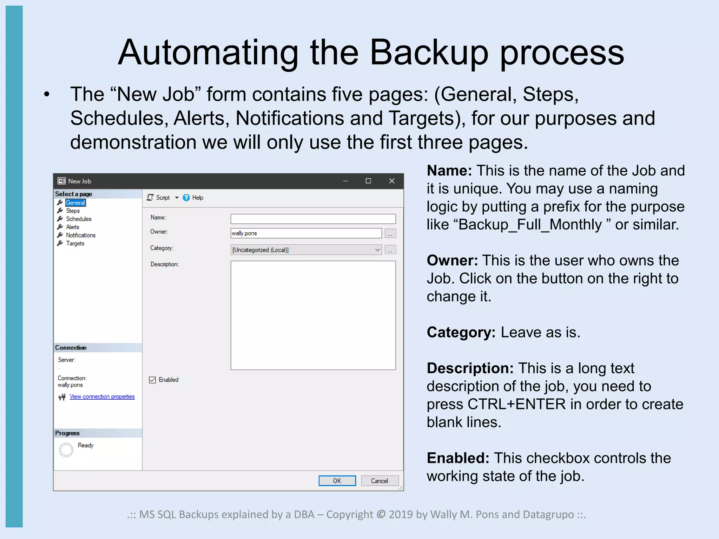Click the Owner field with wally.pons
Image resolution: width=719 pixels, height=539 pixels.
tap(306, 233)
